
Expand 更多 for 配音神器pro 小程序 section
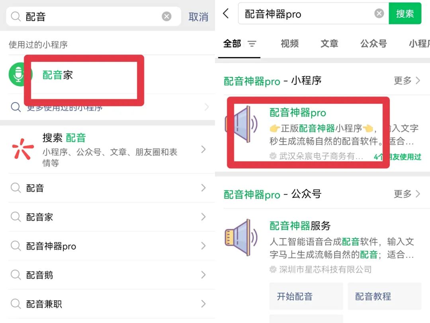pyautogui.click(x=407, y=81)
